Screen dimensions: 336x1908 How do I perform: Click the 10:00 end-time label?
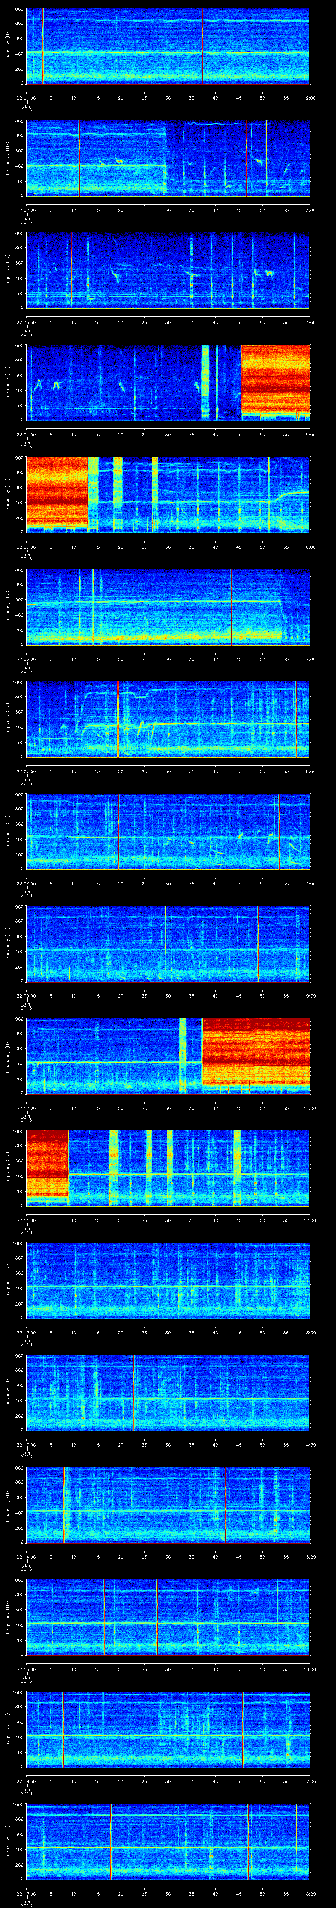click(x=309, y=995)
